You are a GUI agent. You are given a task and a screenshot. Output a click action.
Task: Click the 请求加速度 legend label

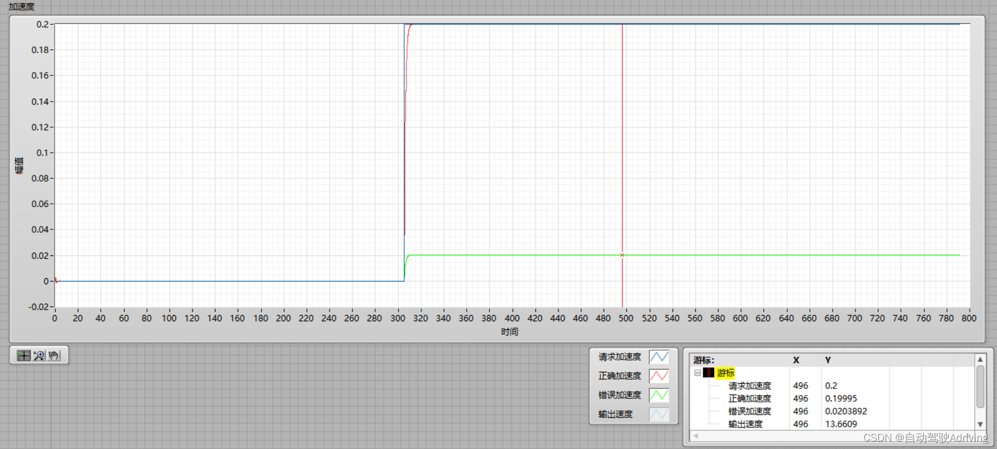tap(620, 357)
